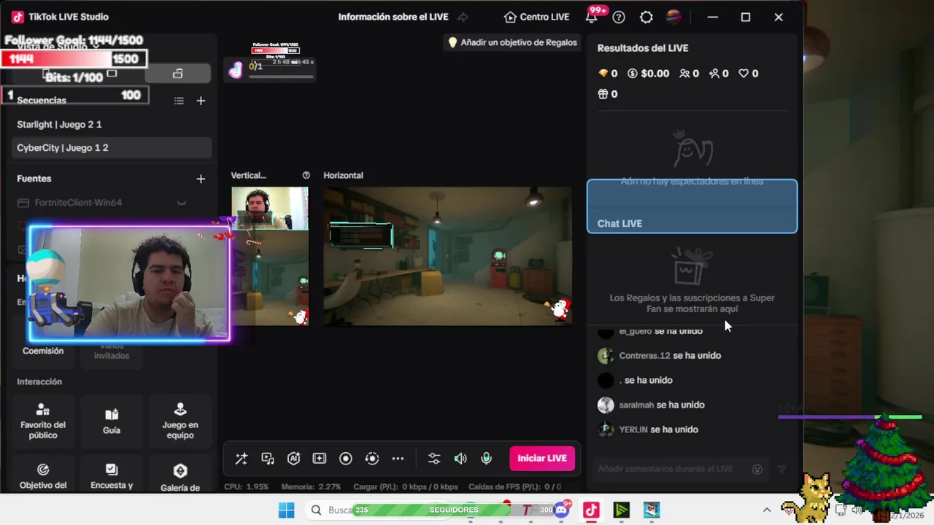Open settings gear in title bar
Image resolution: width=934 pixels, height=525 pixels.
[x=647, y=17]
